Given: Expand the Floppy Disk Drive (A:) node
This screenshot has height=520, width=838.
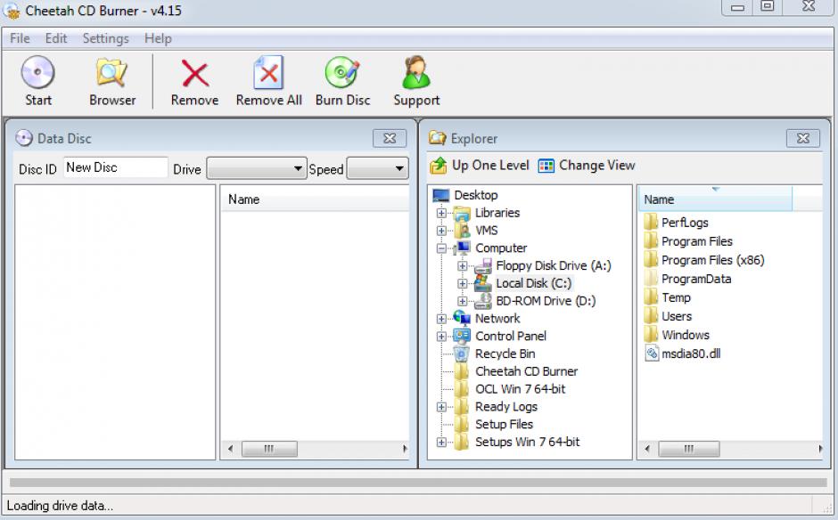Looking at the screenshot, I should [463, 266].
